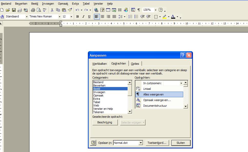Open an existing file with folder icon

pyautogui.click(x=8, y=10)
